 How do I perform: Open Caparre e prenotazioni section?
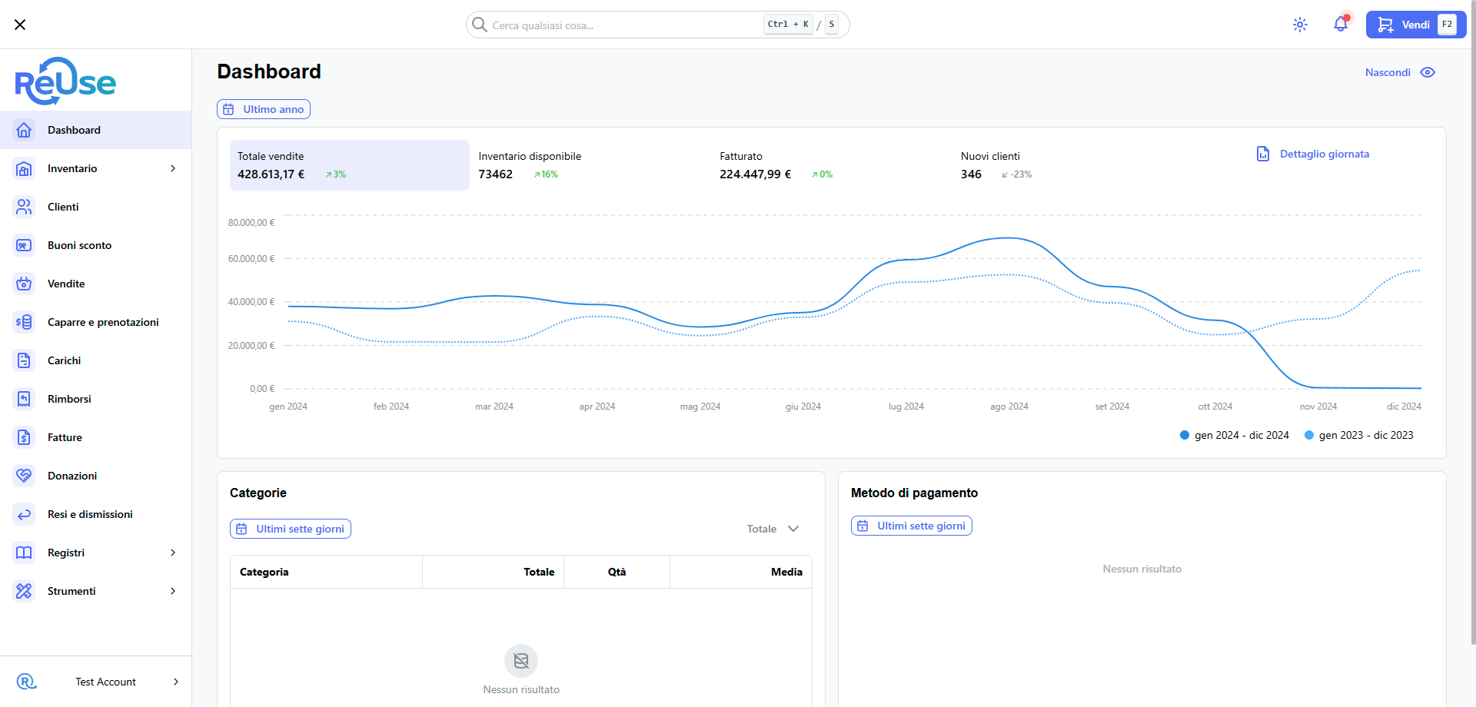(103, 322)
